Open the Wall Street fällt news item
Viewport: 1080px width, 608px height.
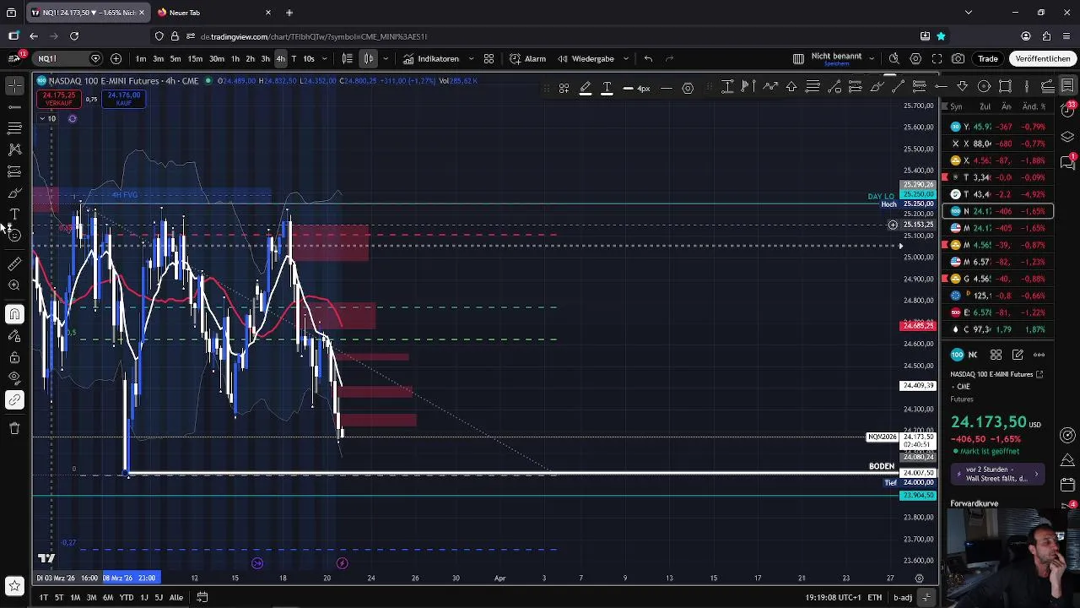pyautogui.click(x=997, y=474)
